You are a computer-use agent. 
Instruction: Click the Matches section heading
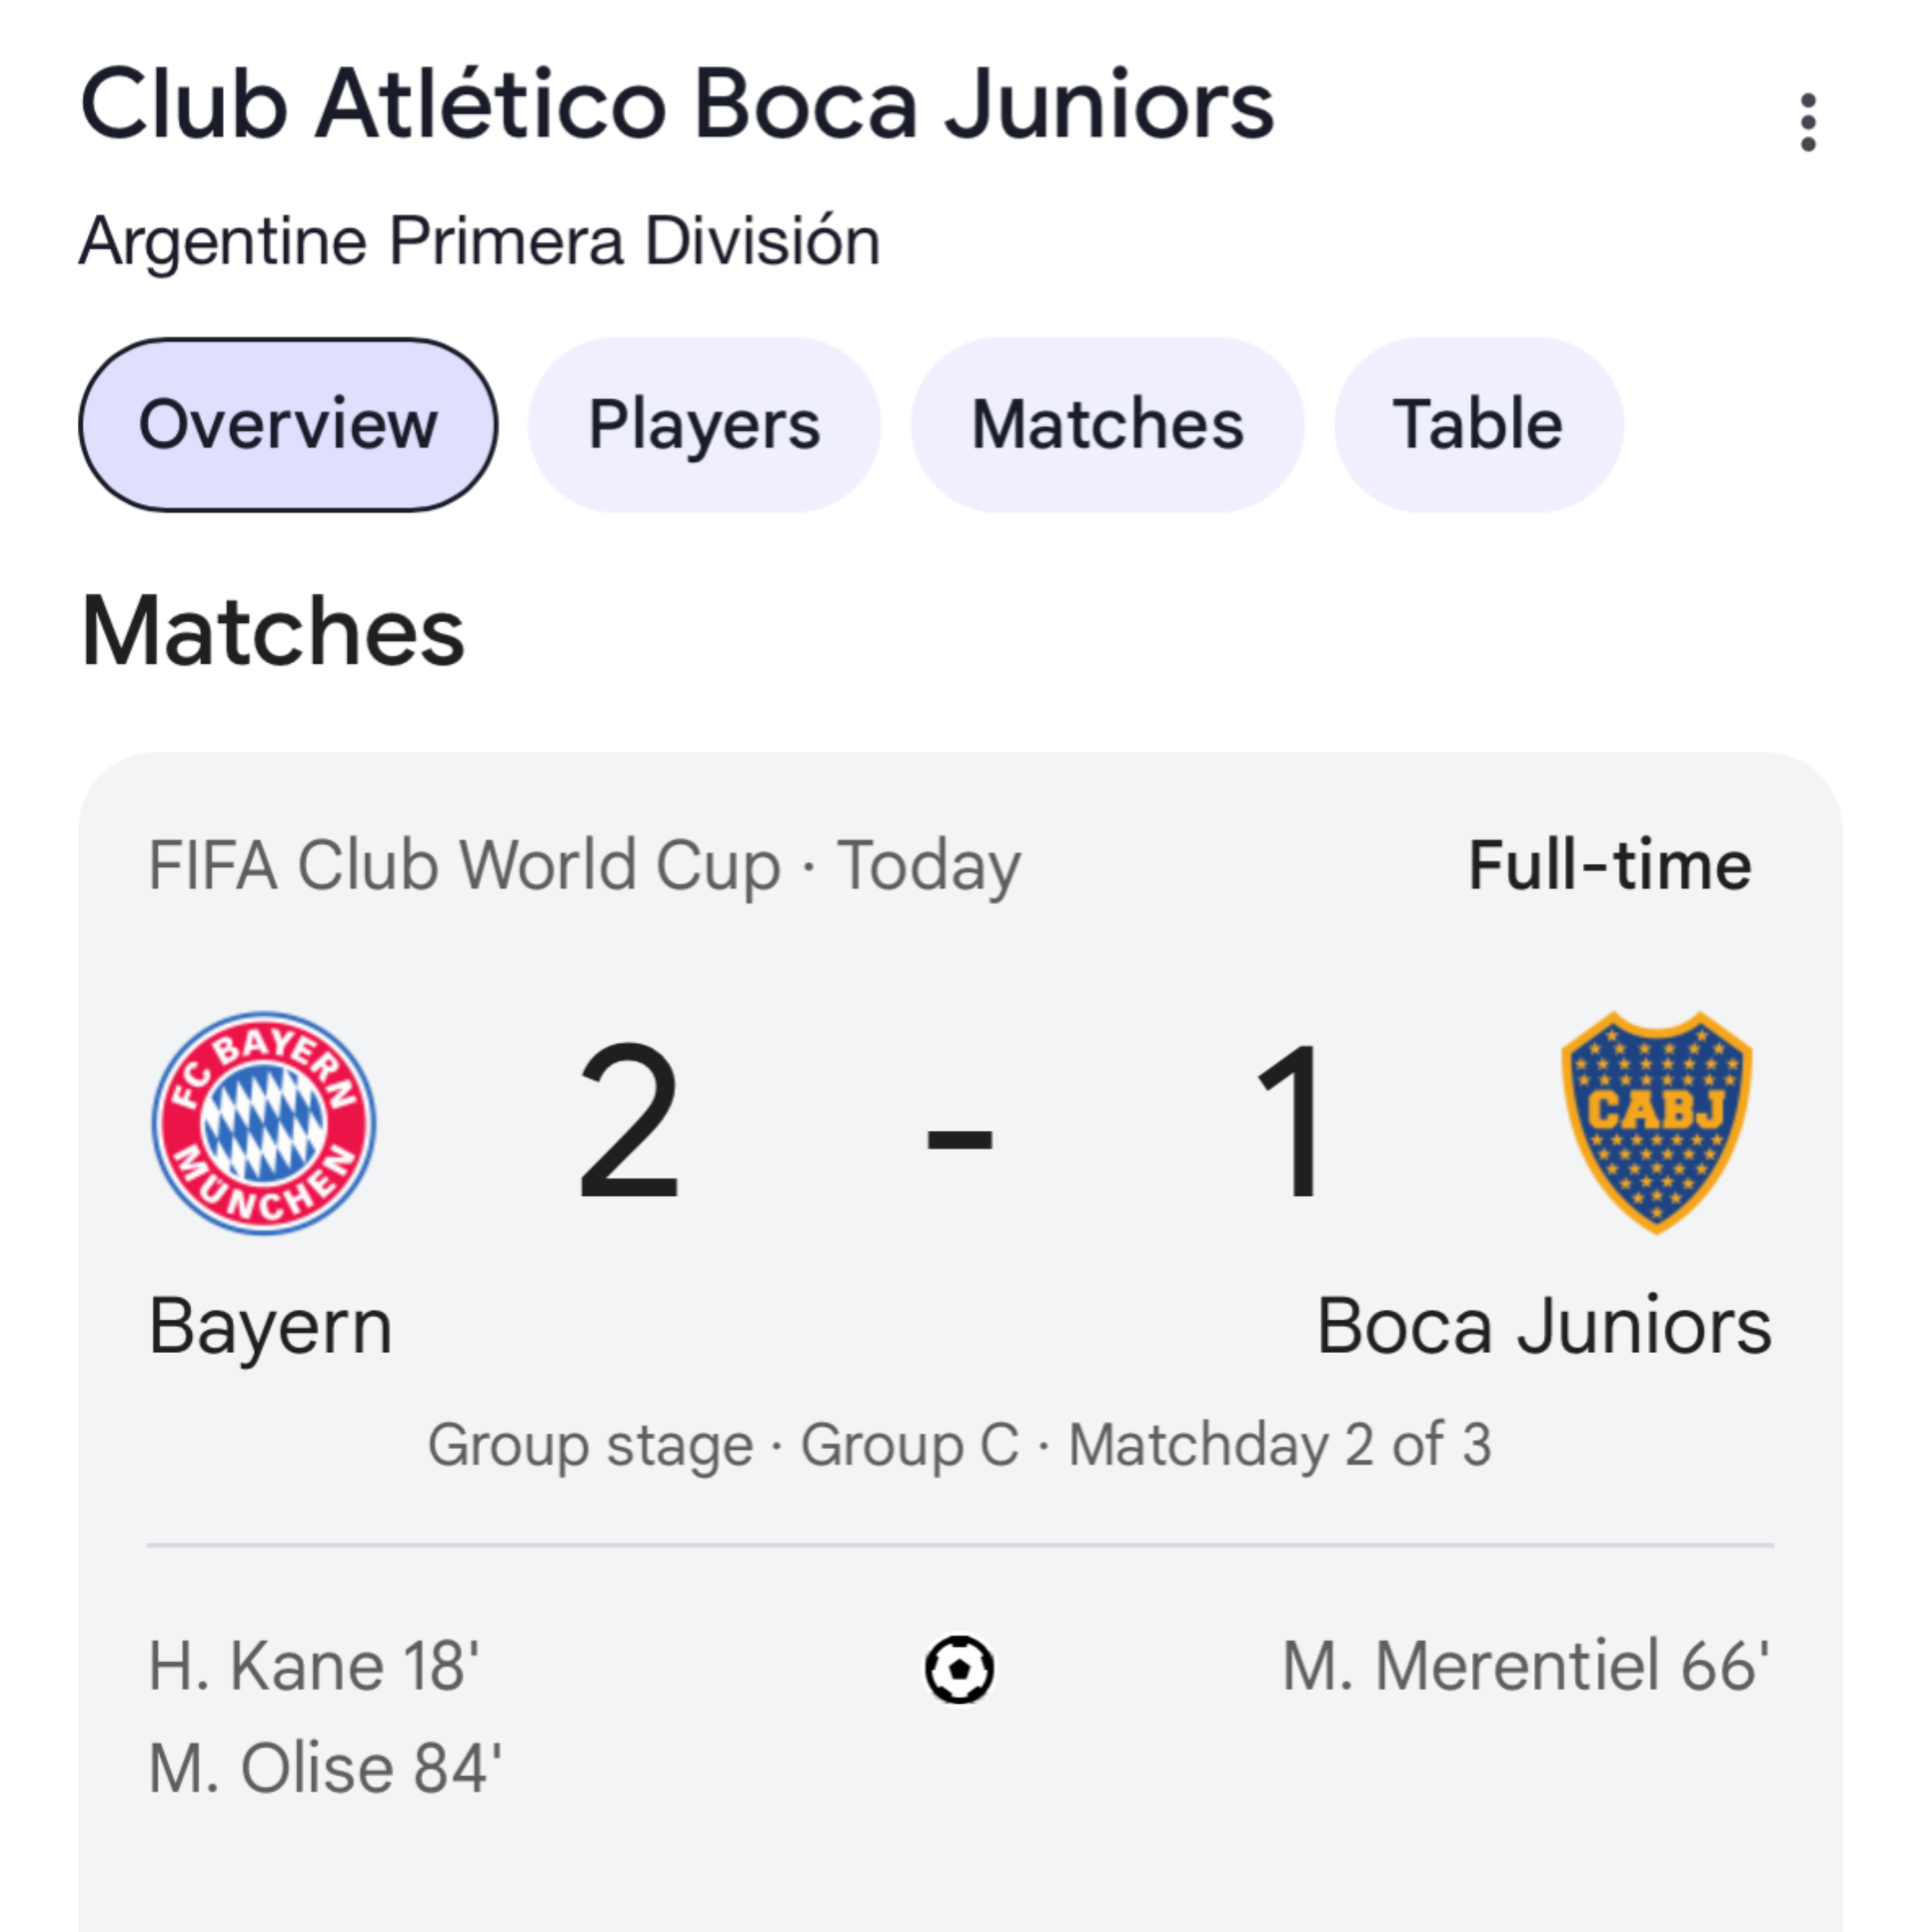tap(273, 631)
